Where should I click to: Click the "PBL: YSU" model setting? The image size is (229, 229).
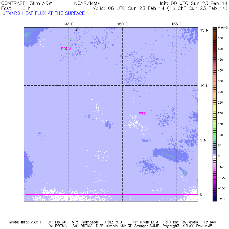[x=114, y=222]
